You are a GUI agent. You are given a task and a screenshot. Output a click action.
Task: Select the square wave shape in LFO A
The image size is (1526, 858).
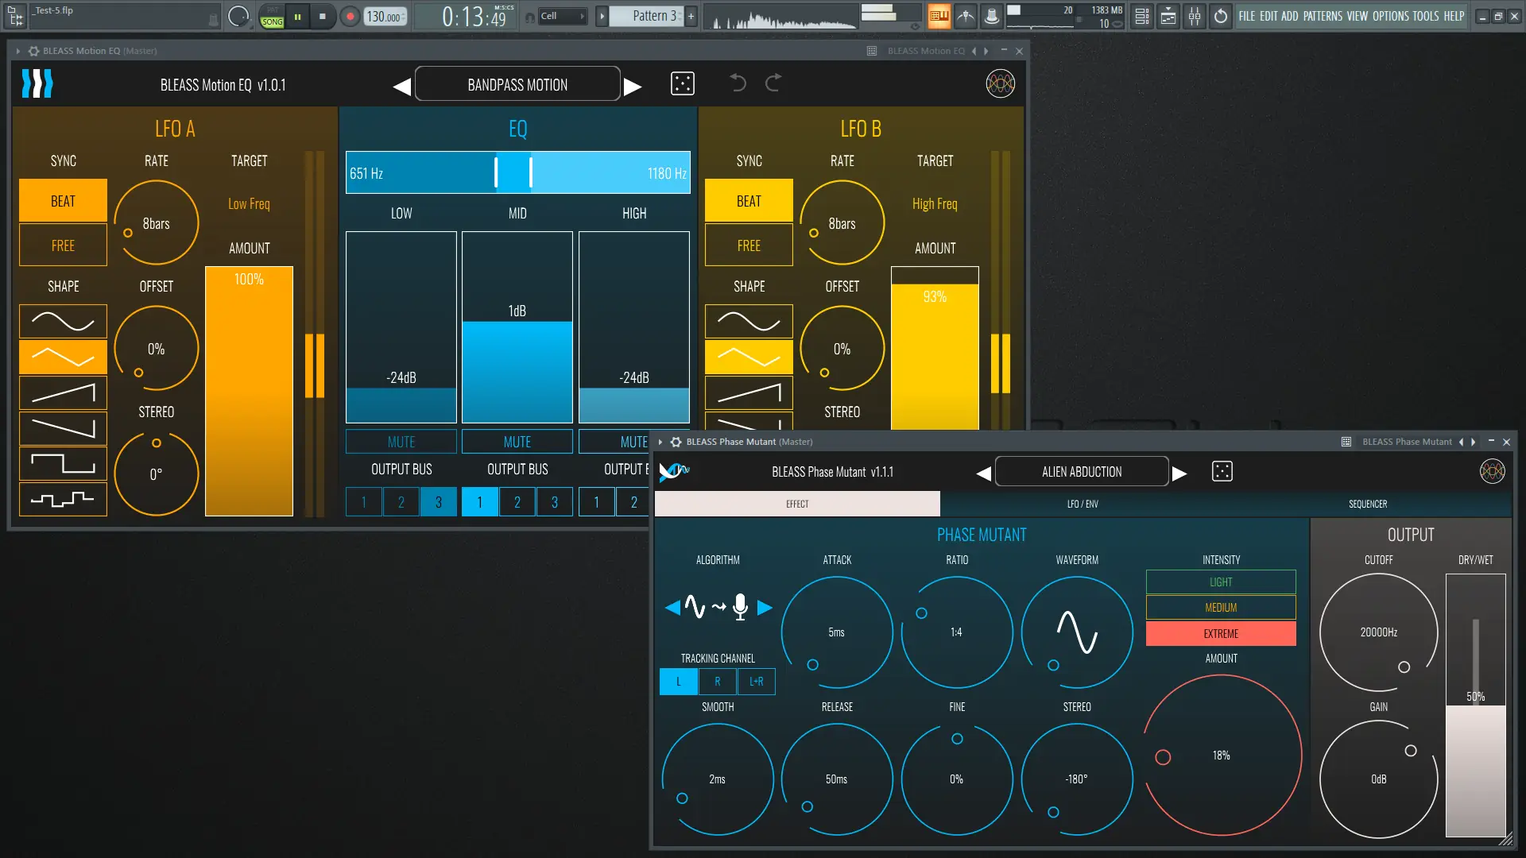click(x=63, y=463)
